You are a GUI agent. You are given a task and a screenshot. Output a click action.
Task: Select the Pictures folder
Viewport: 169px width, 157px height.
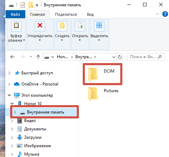(x=103, y=94)
